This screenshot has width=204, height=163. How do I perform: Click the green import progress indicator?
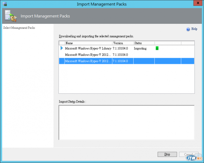click(157, 48)
